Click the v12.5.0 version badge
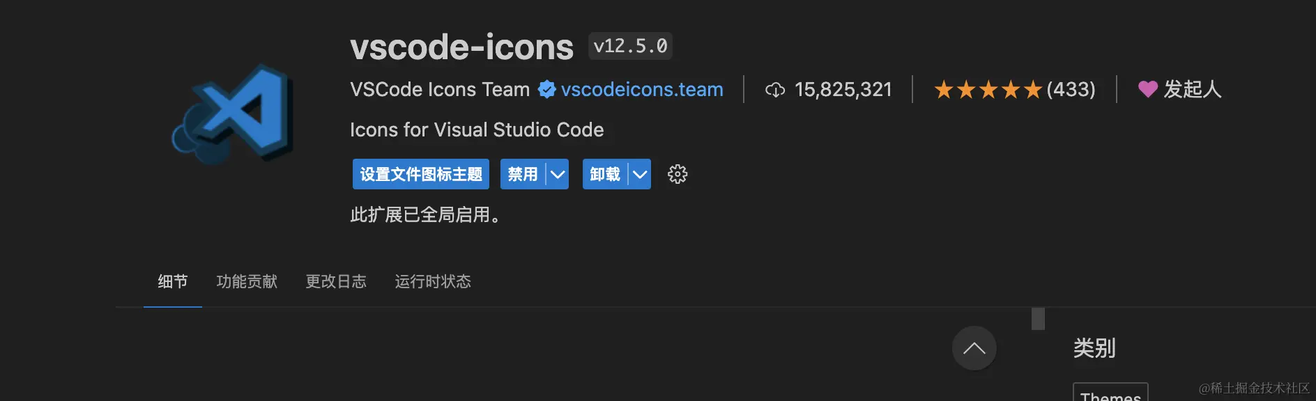The width and height of the screenshot is (1316, 401). (630, 46)
